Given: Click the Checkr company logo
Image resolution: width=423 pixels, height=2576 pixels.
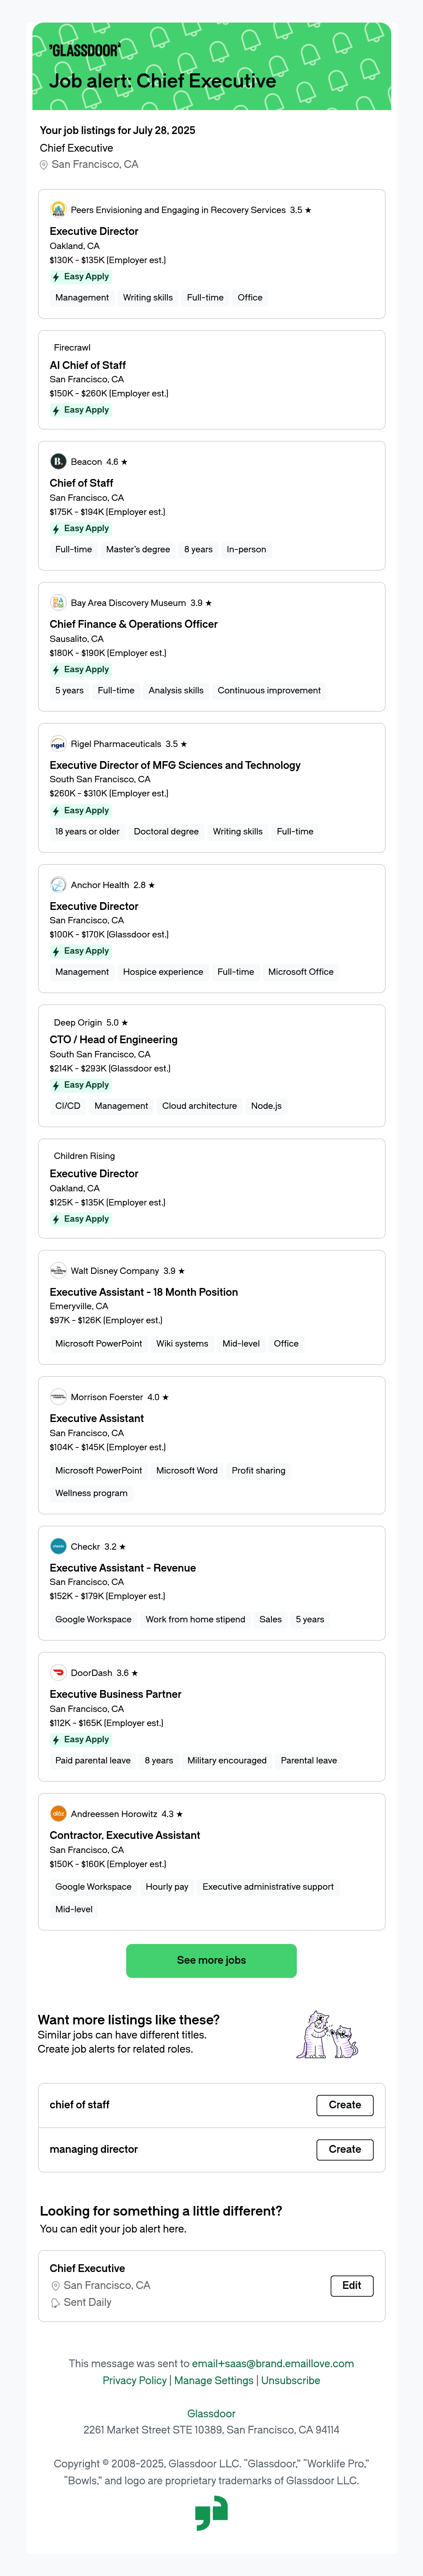Looking at the screenshot, I should click(58, 1547).
